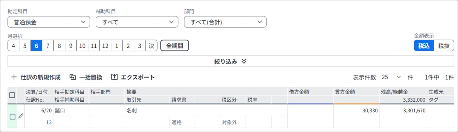The width and height of the screenshot is (458, 132).
Task: Select month 10 in 月選択
Action: [82, 46]
